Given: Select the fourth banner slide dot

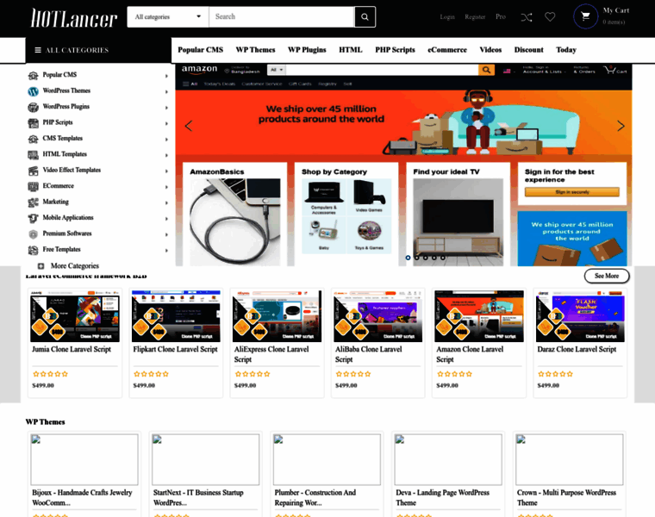Looking at the screenshot, I should click(x=434, y=258).
